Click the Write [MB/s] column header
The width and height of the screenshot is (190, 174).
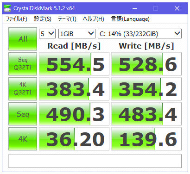[x=146, y=46]
